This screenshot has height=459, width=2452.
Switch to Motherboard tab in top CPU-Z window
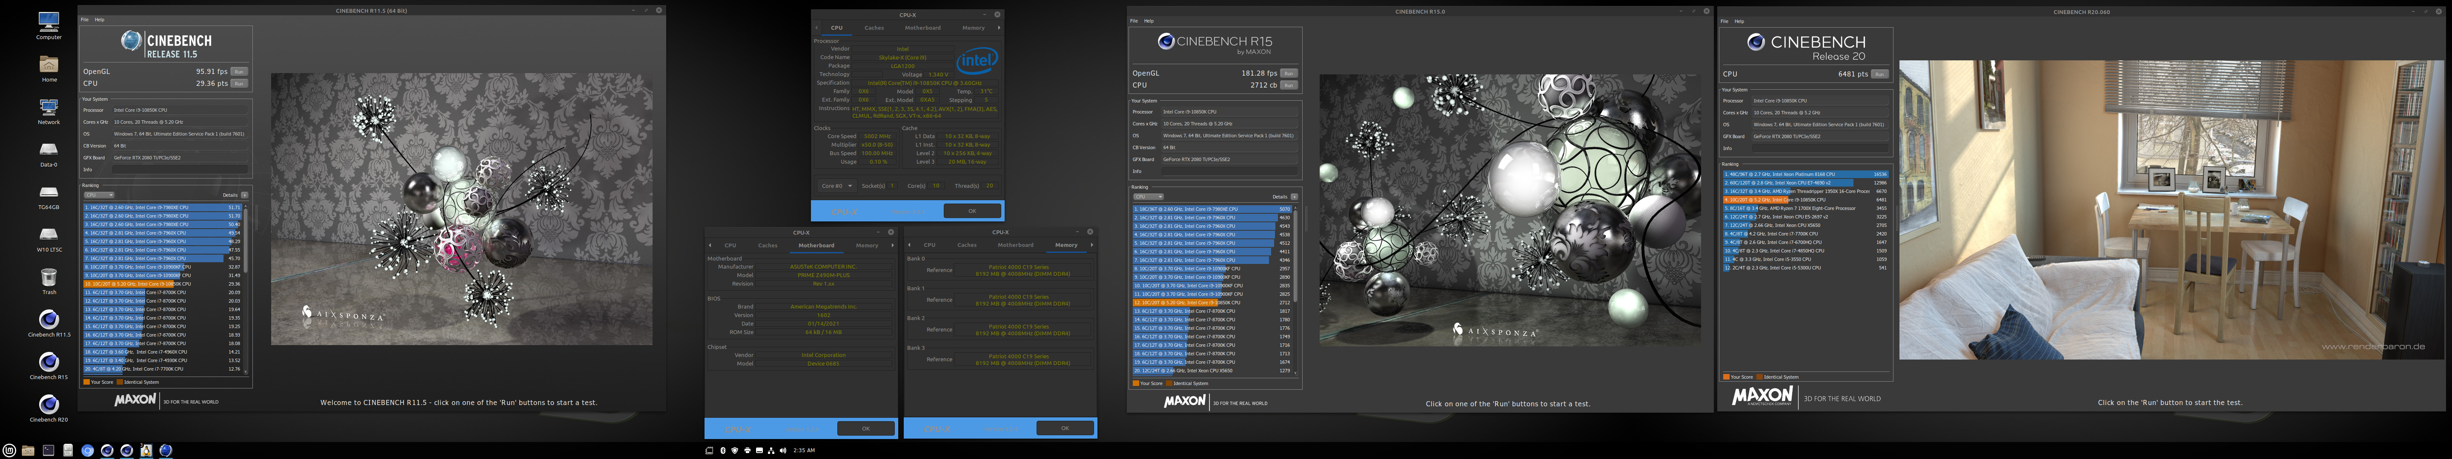pos(922,28)
